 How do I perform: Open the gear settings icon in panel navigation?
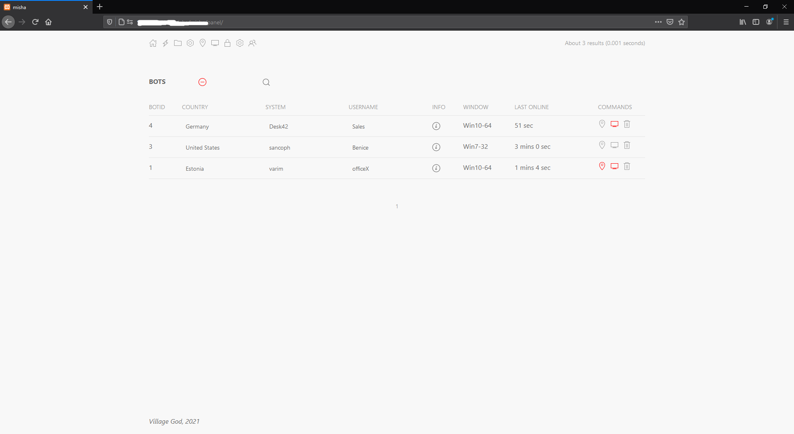240,43
